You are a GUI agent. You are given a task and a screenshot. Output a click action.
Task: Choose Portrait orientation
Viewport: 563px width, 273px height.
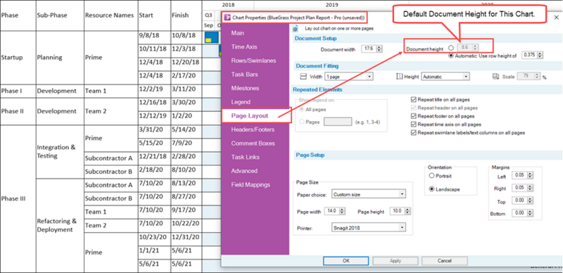(431, 176)
